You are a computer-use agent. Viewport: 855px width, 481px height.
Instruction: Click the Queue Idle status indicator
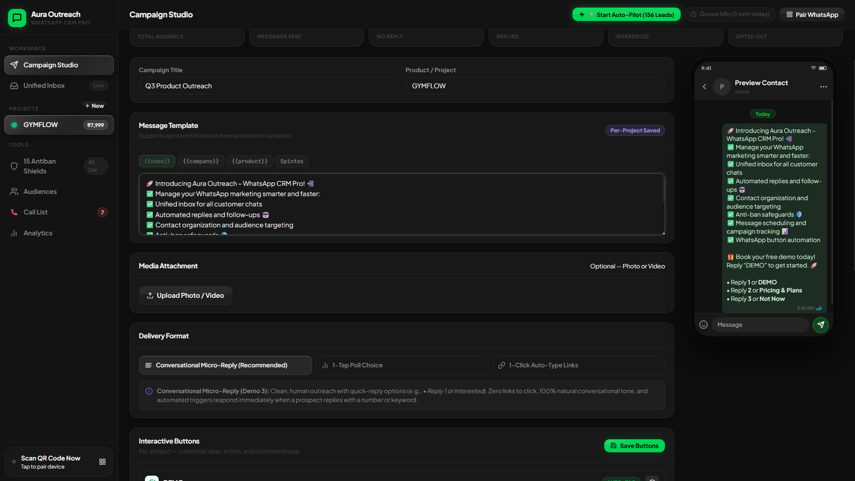click(730, 14)
